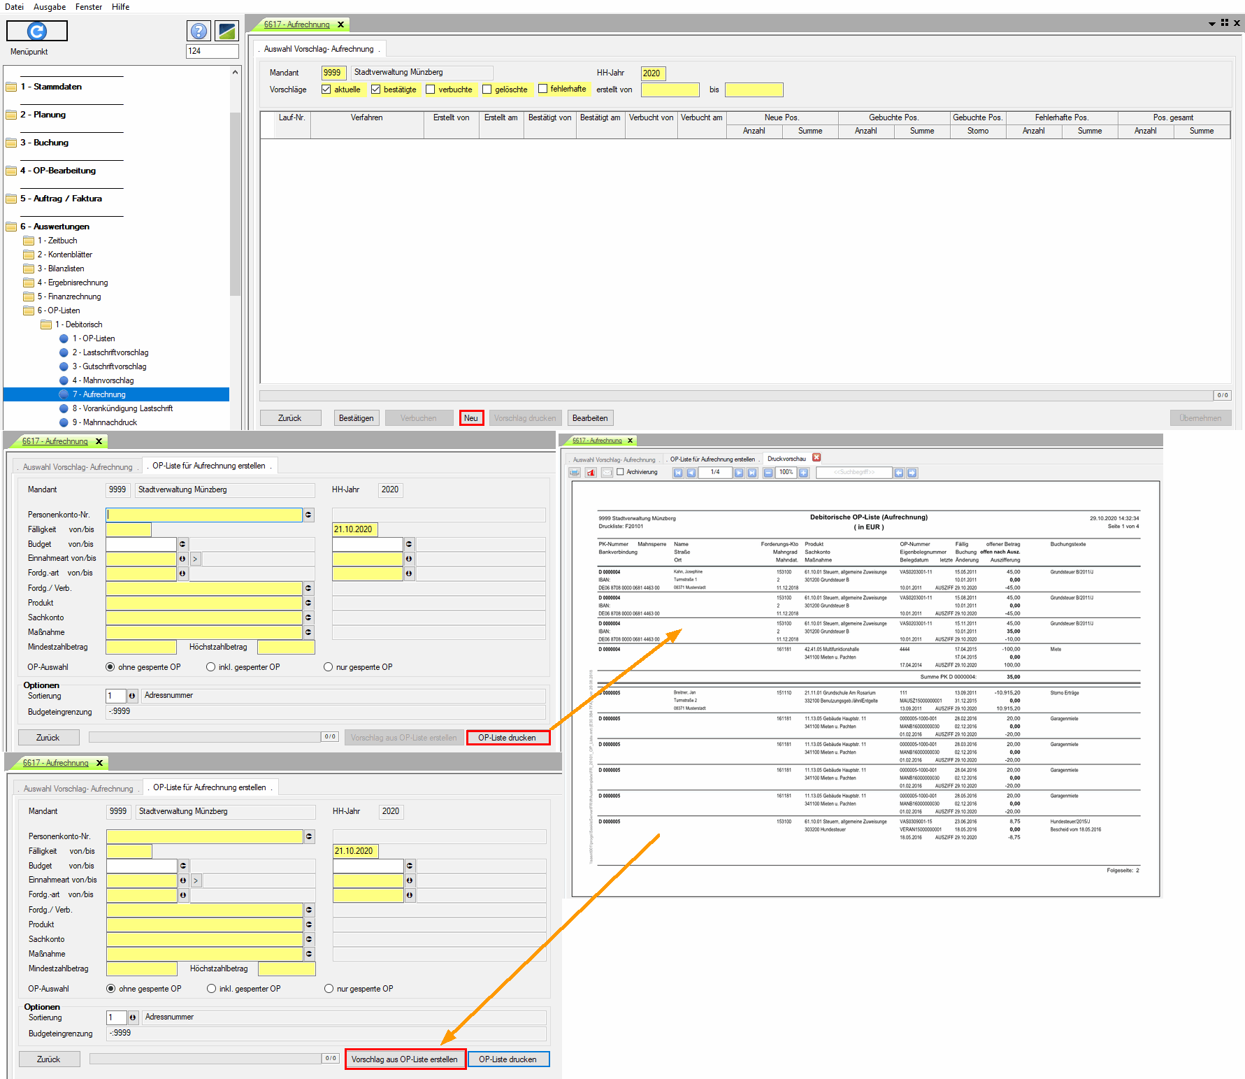Enable the Archivierung checkbox

[620, 472]
